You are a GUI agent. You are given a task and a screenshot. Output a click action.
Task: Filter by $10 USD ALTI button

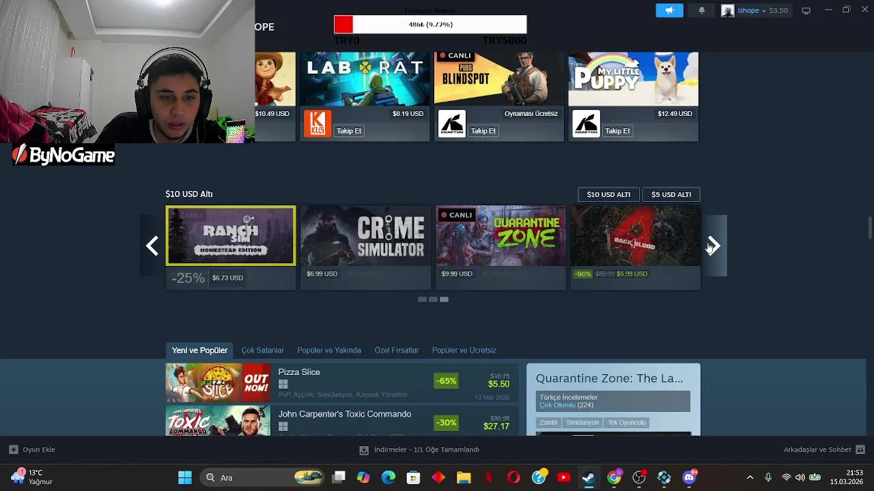click(x=608, y=194)
